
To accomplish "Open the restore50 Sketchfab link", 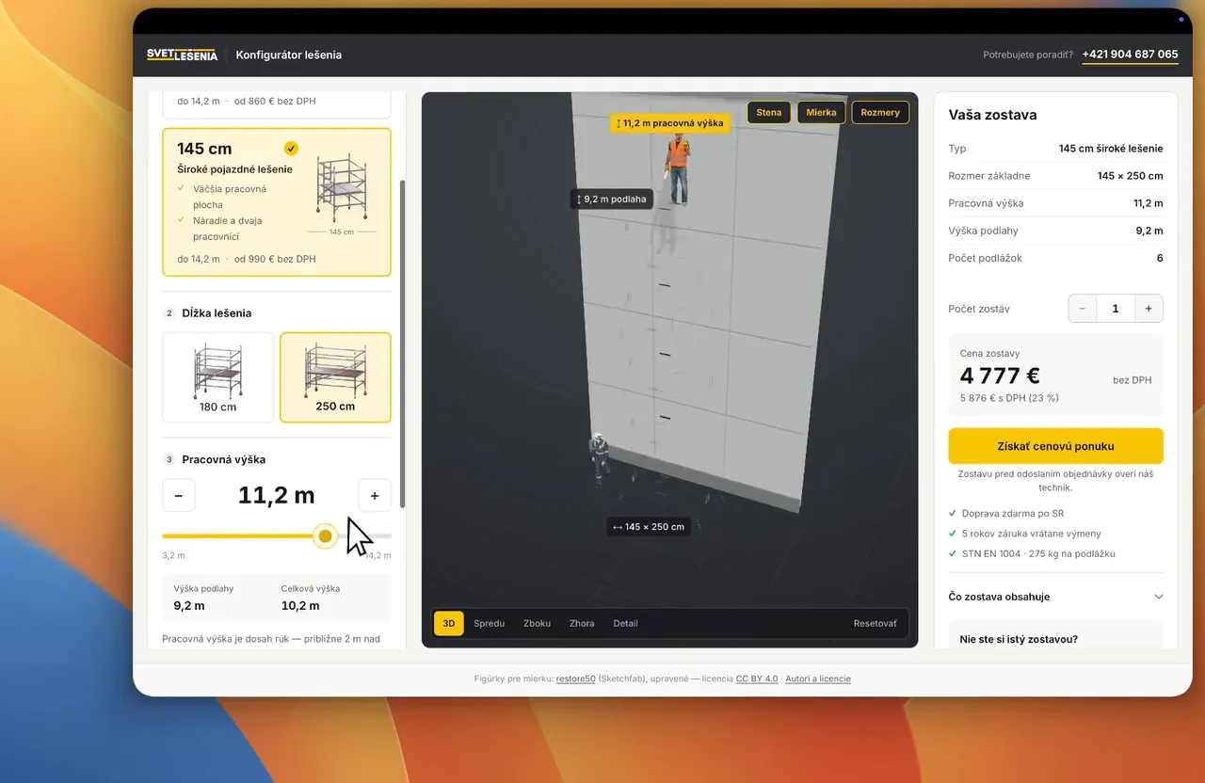I will click(575, 679).
